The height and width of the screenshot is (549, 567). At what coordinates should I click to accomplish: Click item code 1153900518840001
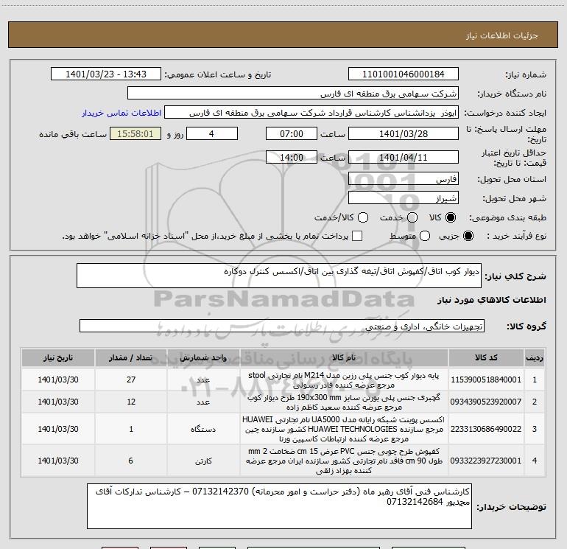[486, 380]
